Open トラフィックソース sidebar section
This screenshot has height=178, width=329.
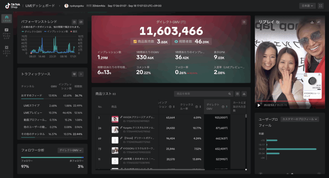(x=6, y=50)
